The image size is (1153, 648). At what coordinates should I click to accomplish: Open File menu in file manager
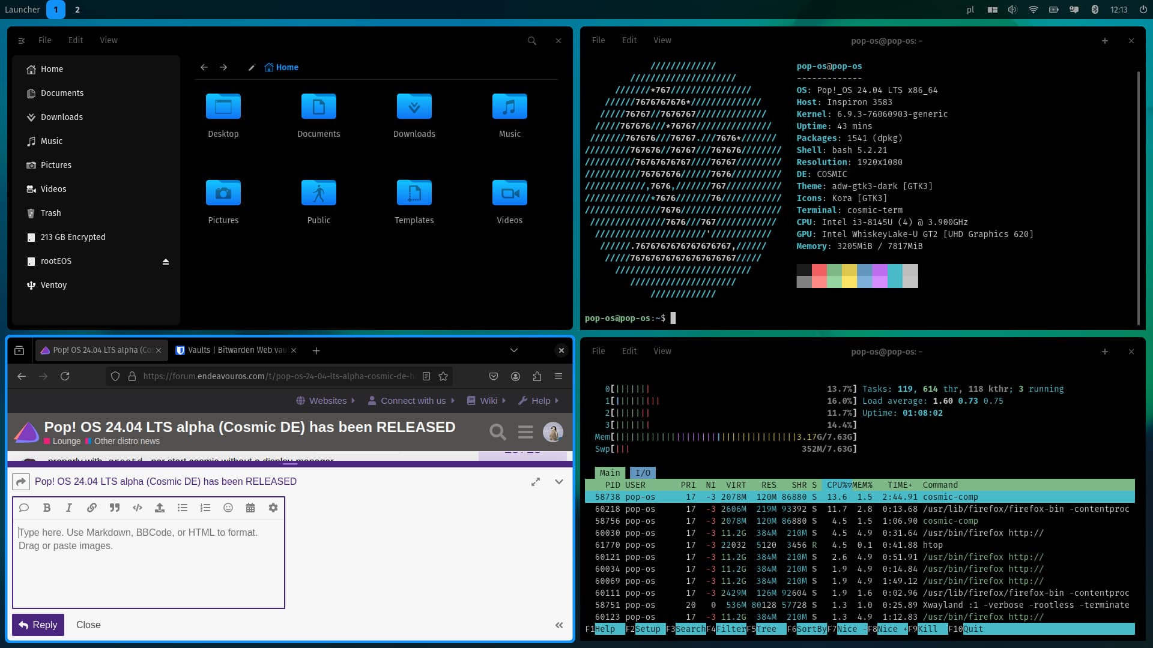[45, 40]
